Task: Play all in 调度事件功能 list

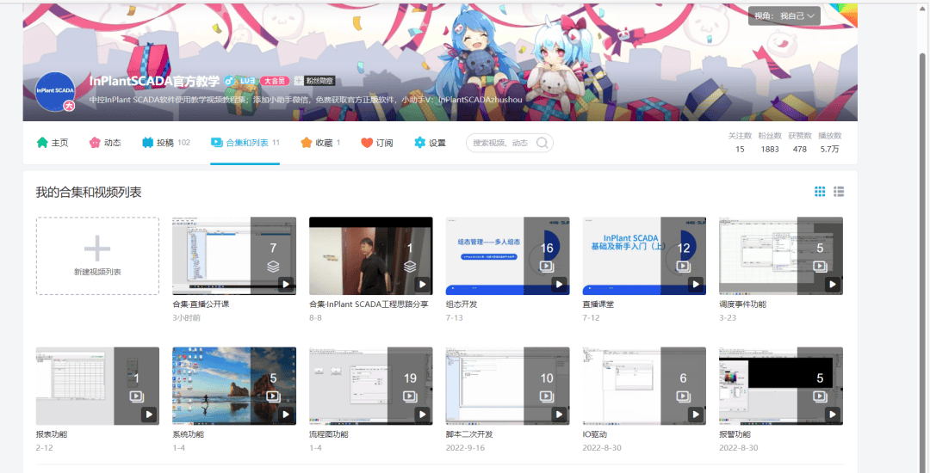Action: tap(833, 284)
